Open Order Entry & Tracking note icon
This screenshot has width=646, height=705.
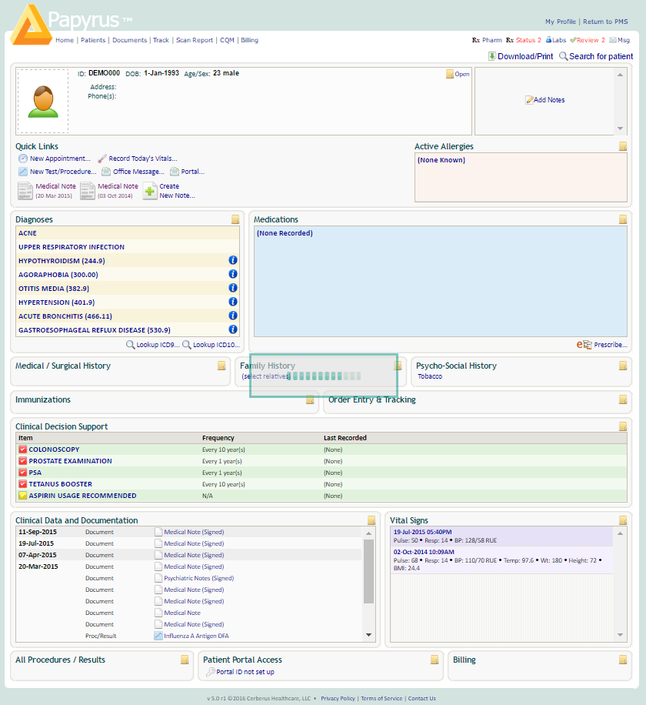pos(623,399)
